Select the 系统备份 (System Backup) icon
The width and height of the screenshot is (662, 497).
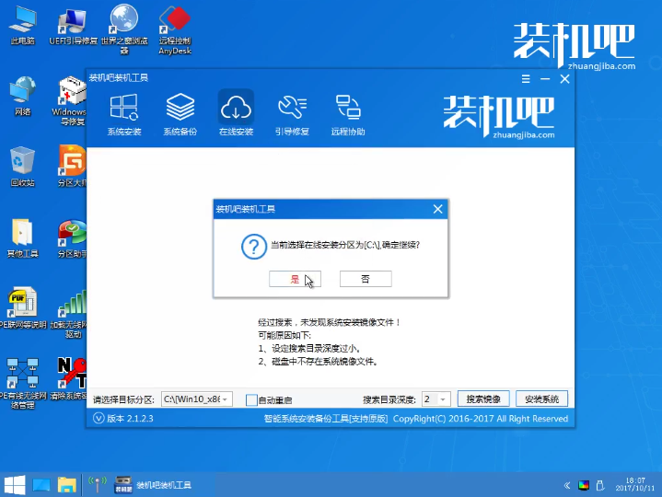coord(180,114)
